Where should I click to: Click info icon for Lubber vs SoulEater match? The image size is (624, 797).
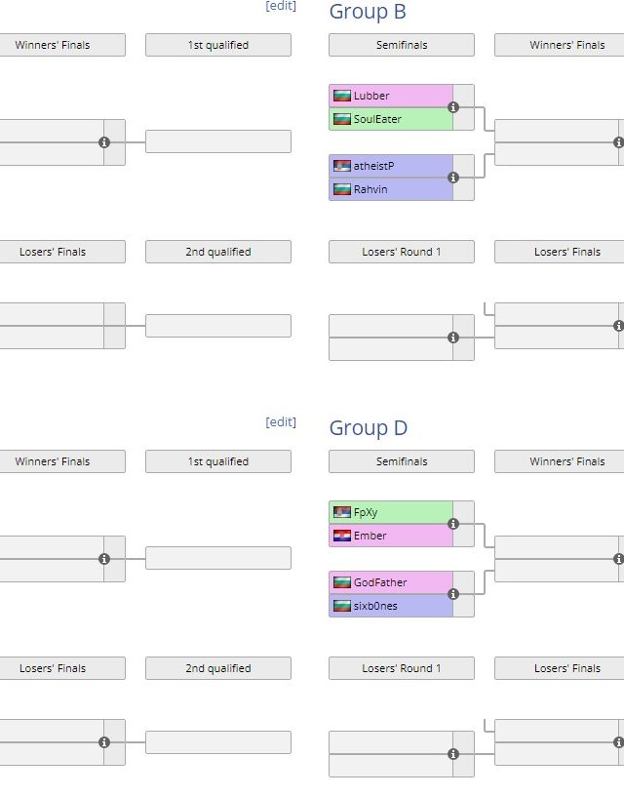click(453, 107)
